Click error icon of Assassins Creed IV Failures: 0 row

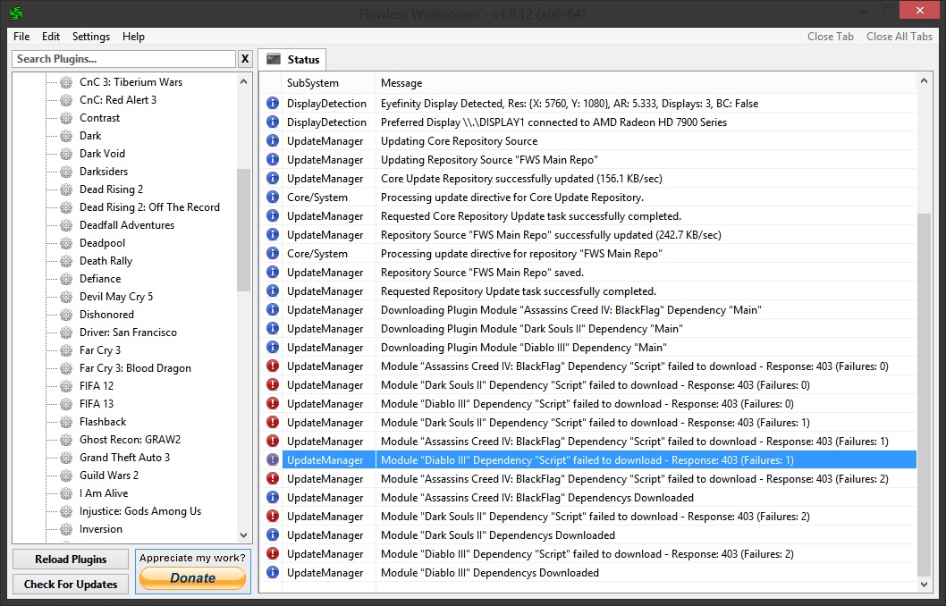click(273, 366)
